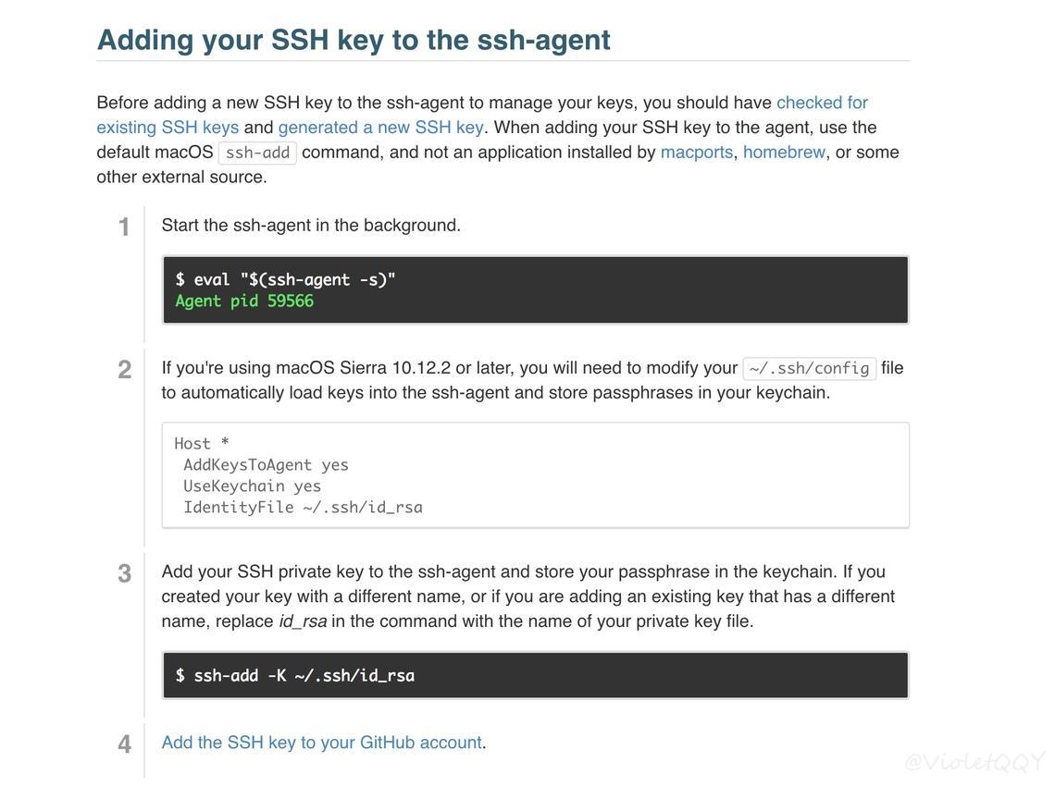
Task: Click the step number 4 marker
Action: click(125, 744)
